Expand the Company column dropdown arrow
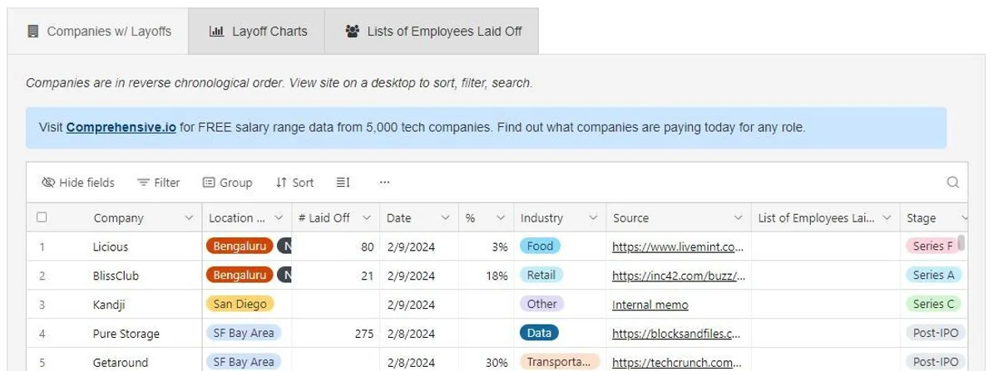This screenshot has width=998, height=371. click(188, 218)
